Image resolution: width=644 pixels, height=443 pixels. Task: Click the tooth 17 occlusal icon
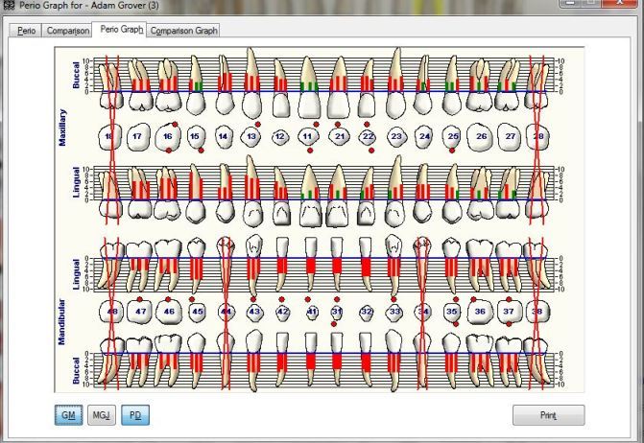click(x=137, y=137)
